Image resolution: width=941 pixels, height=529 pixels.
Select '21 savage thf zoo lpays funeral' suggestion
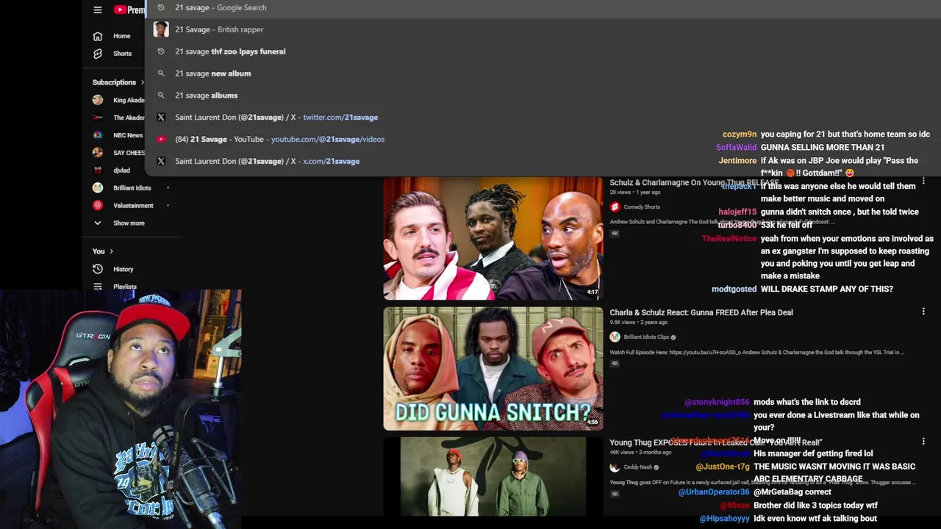click(230, 51)
